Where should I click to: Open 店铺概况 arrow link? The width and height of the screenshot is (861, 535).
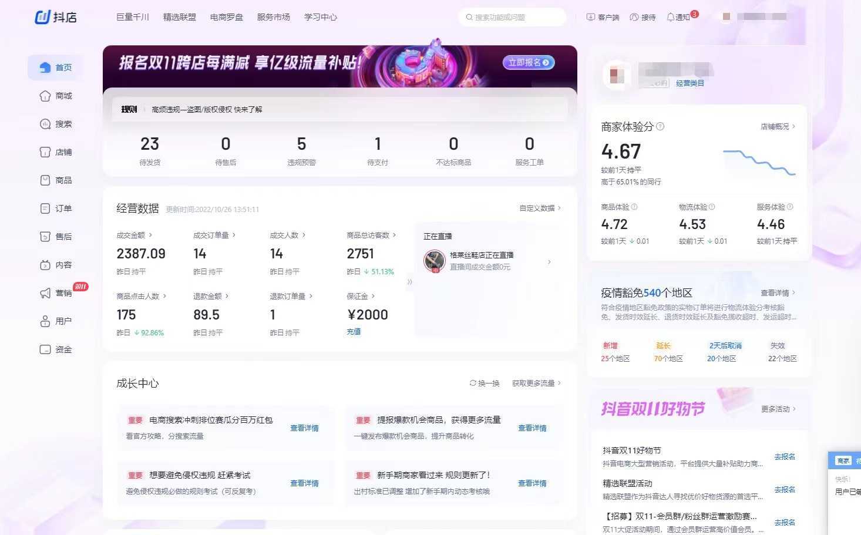tap(778, 126)
